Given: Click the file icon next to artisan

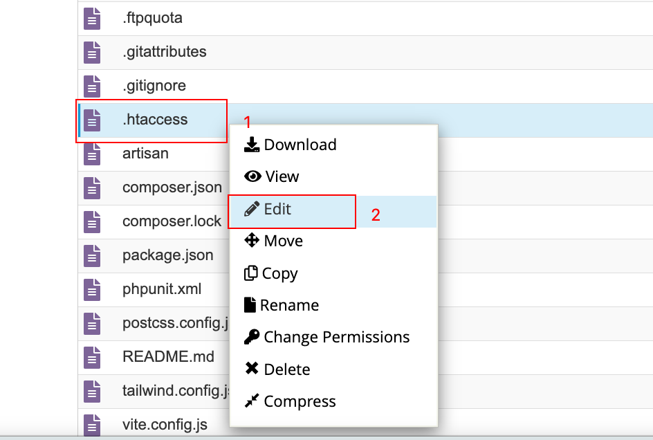Looking at the screenshot, I should 92,154.
